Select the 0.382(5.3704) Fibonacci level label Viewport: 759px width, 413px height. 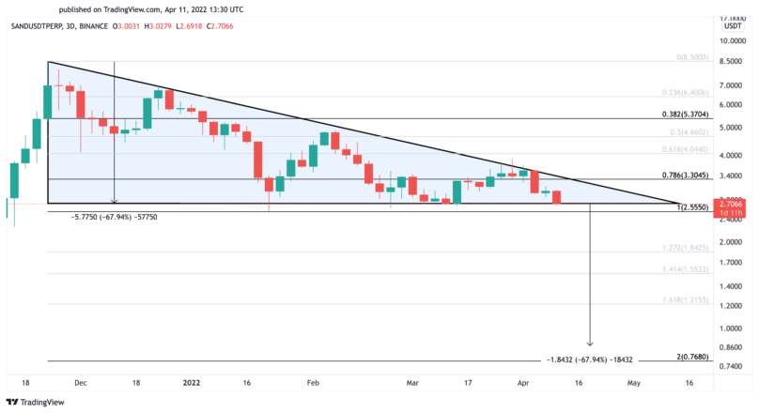pyautogui.click(x=685, y=115)
